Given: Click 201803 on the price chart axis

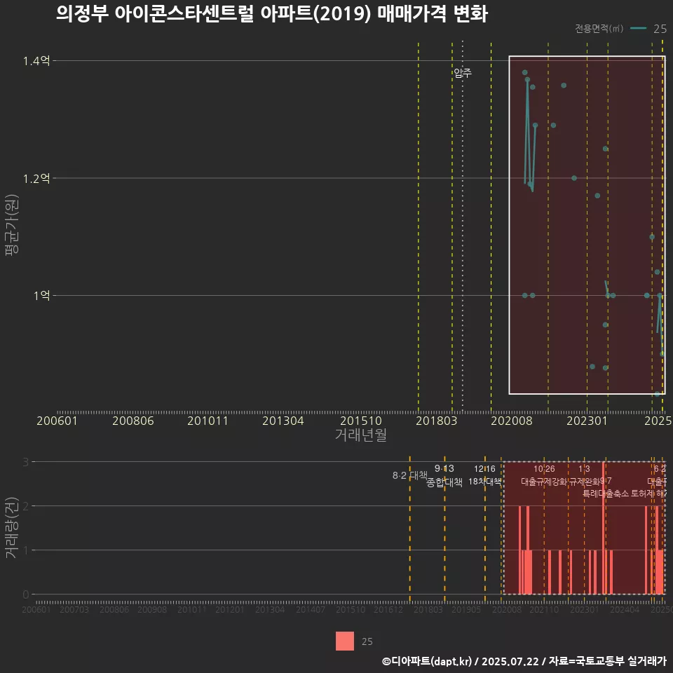Looking at the screenshot, I should point(436,421).
